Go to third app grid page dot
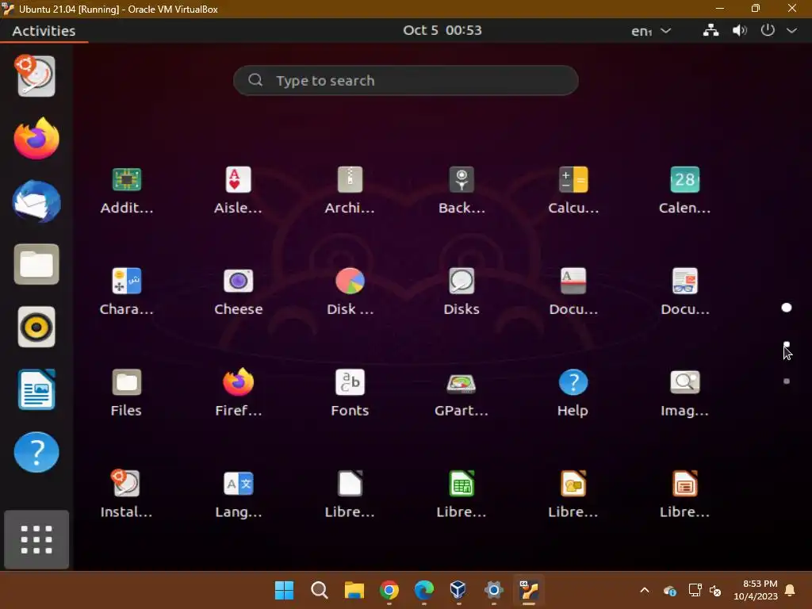Viewport: 812px width, 609px height. [x=786, y=381]
